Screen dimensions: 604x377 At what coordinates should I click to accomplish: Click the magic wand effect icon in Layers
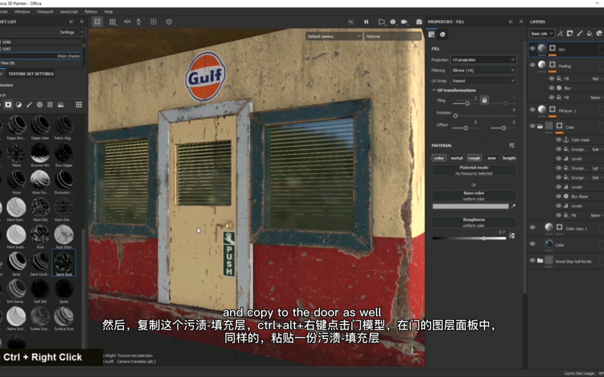coord(560,34)
